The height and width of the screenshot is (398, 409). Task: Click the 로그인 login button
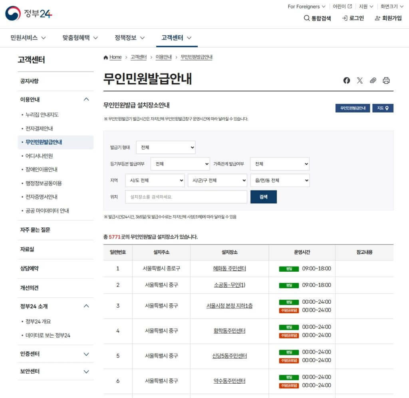click(x=353, y=18)
